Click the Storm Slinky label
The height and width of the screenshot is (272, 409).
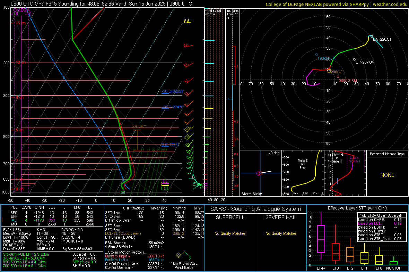click(251, 194)
